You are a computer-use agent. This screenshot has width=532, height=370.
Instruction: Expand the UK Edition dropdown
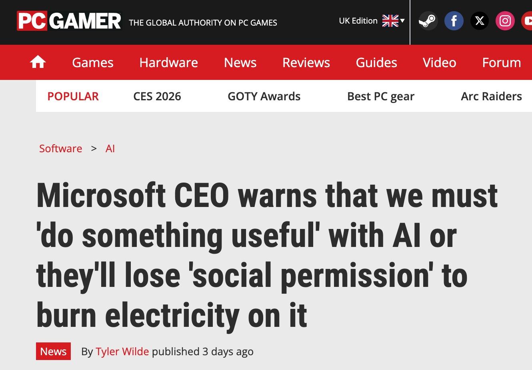coord(372,21)
